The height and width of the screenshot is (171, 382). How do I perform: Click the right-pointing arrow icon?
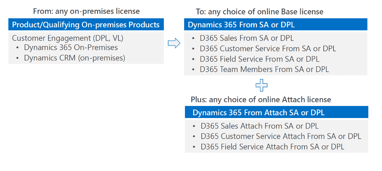[174, 44]
